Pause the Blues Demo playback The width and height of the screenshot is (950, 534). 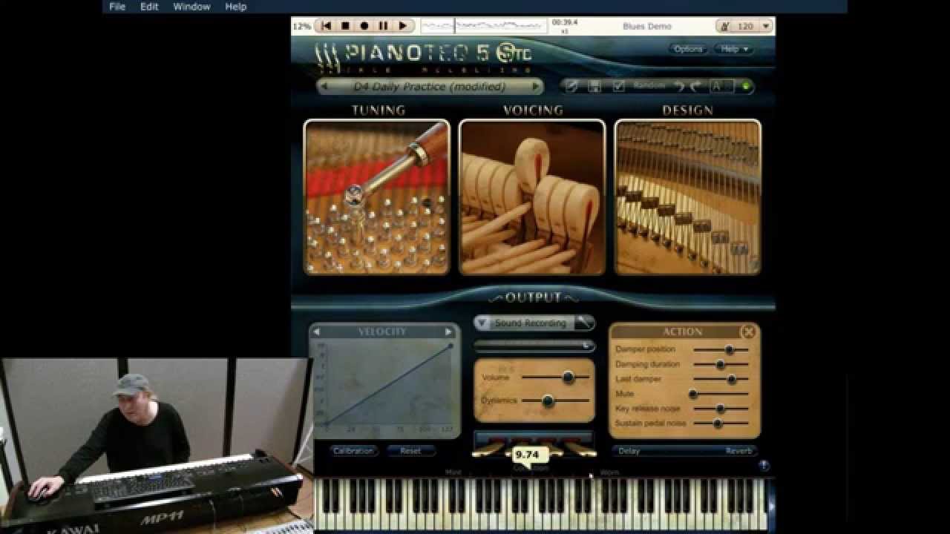click(384, 26)
